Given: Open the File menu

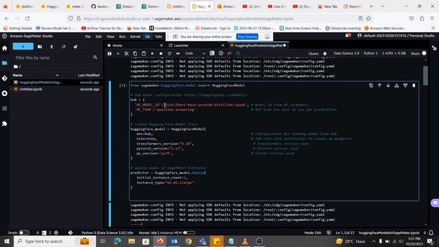Looking at the screenshot, I should click(x=88, y=36).
